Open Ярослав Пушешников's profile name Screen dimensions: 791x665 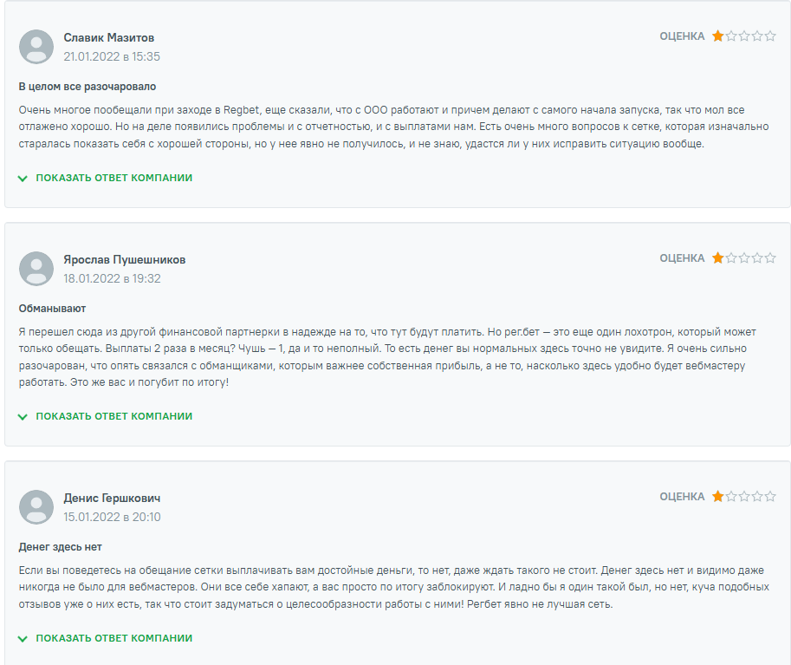click(124, 260)
